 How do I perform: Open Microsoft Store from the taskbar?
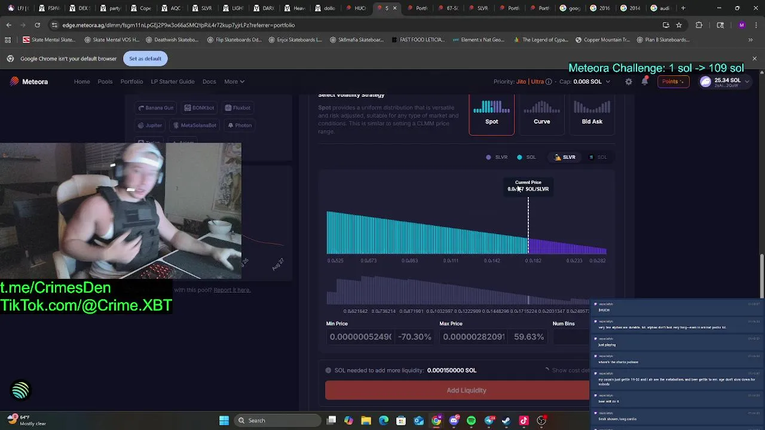[x=401, y=420]
